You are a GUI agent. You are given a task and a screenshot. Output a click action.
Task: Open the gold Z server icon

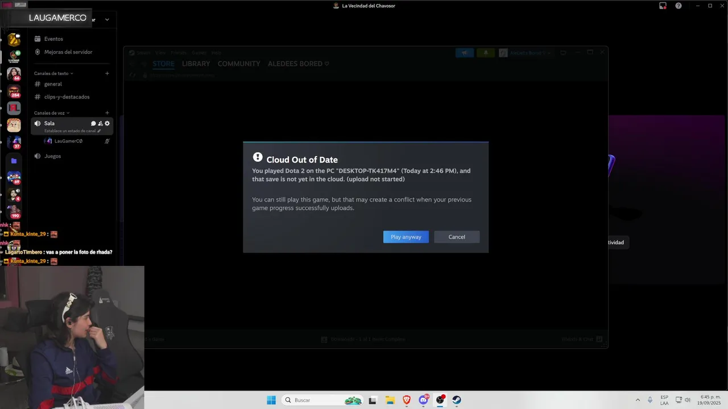pyautogui.click(x=14, y=40)
